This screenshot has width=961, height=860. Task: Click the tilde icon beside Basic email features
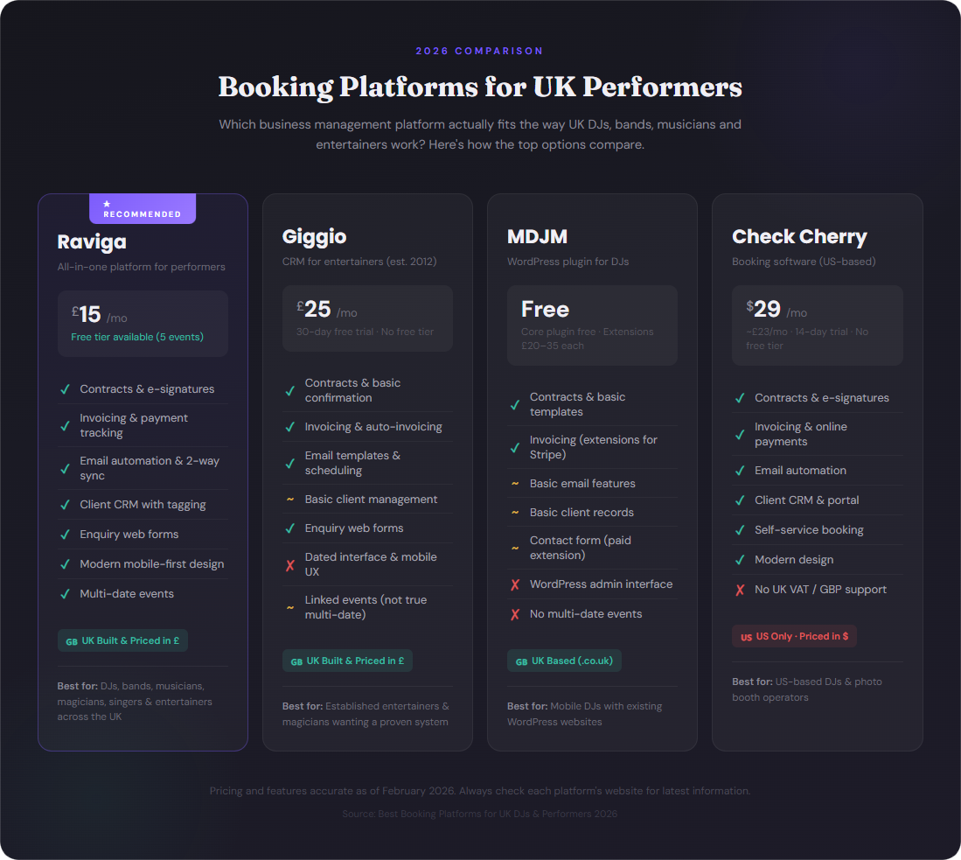coord(515,484)
